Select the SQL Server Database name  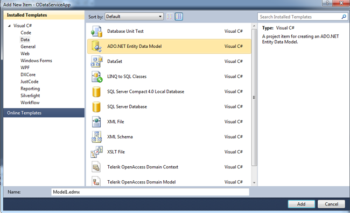coord(127,107)
